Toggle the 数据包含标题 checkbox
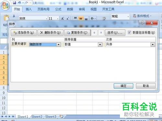The width and height of the screenshot is (162, 121). coord(129,32)
